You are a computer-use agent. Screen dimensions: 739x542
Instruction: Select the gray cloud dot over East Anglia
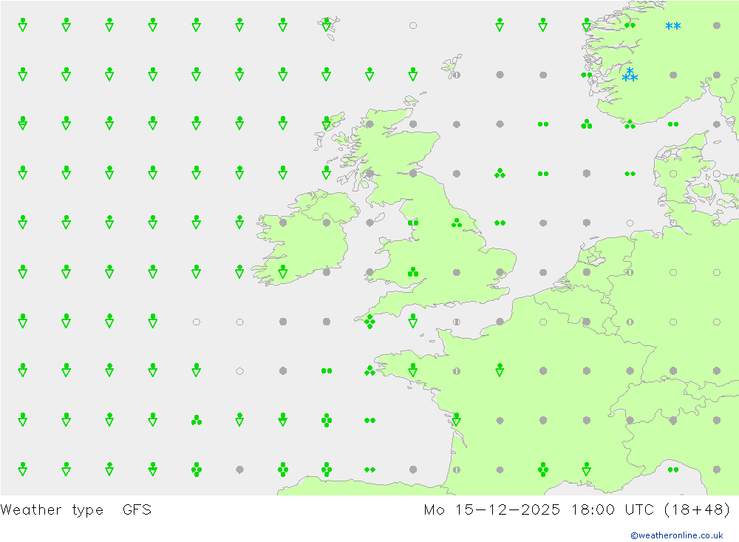coord(500,272)
